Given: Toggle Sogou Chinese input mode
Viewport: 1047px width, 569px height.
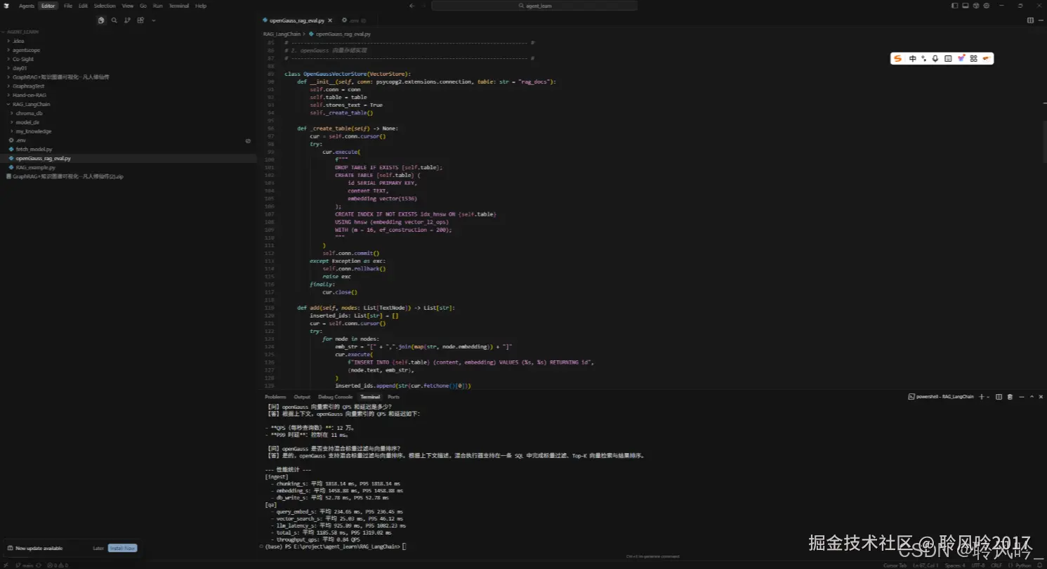Looking at the screenshot, I should pos(912,58).
